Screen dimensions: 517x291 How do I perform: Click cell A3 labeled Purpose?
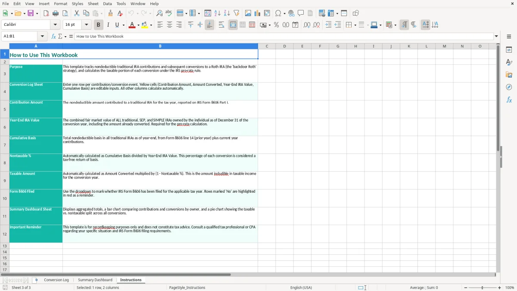coord(36,74)
